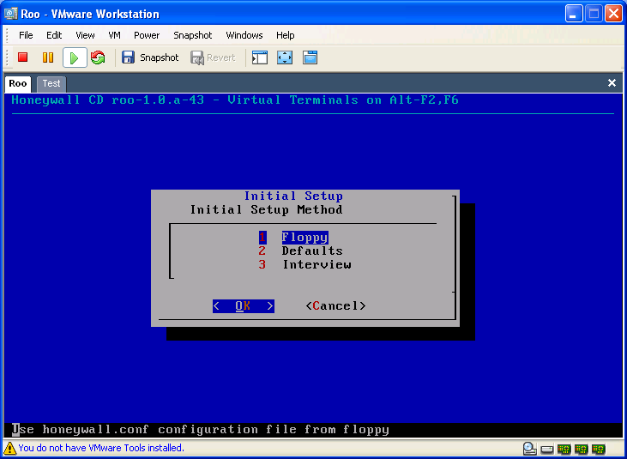
Task: Open the VM menu
Action: tap(114, 35)
